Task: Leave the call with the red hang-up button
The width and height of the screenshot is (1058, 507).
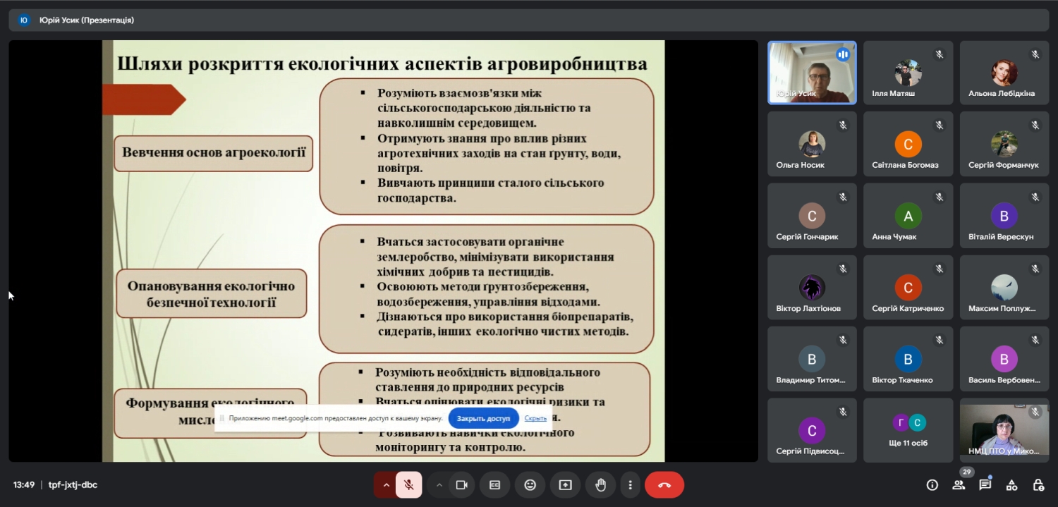Action: (664, 485)
